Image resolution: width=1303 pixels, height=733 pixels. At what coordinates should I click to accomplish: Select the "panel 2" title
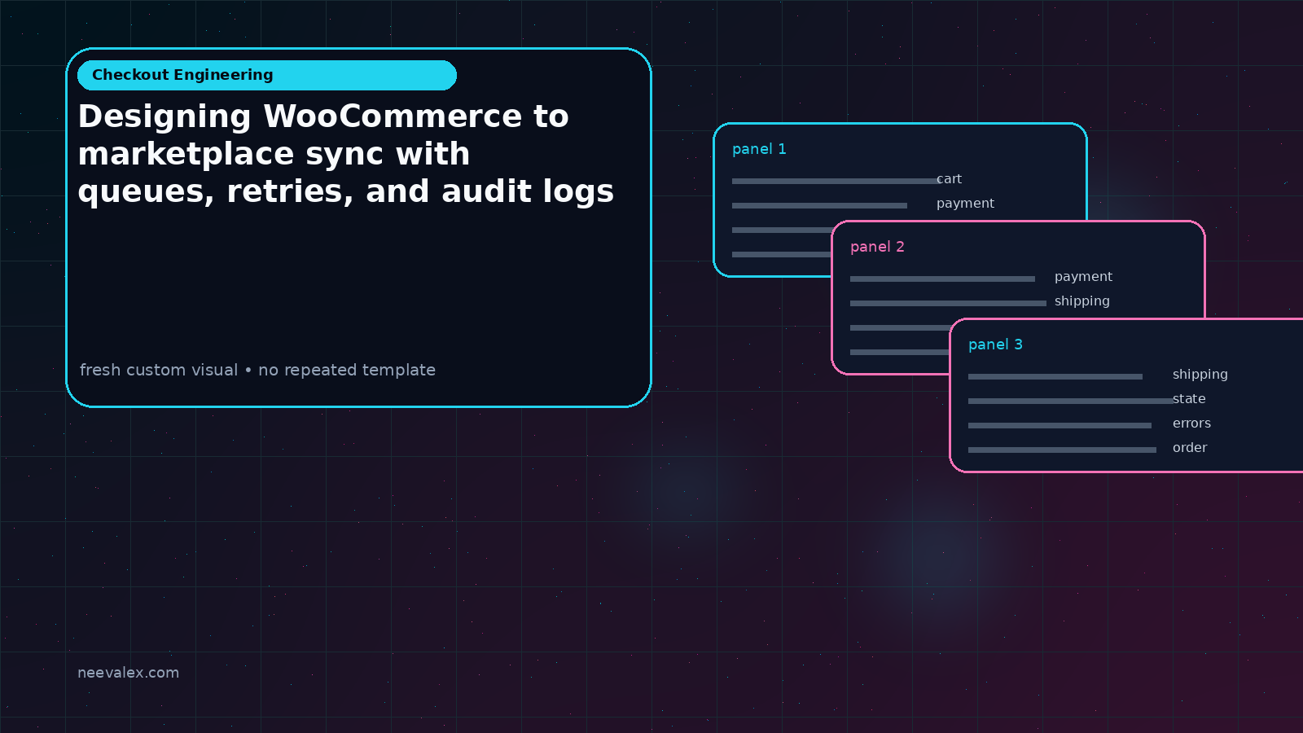[x=877, y=247]
